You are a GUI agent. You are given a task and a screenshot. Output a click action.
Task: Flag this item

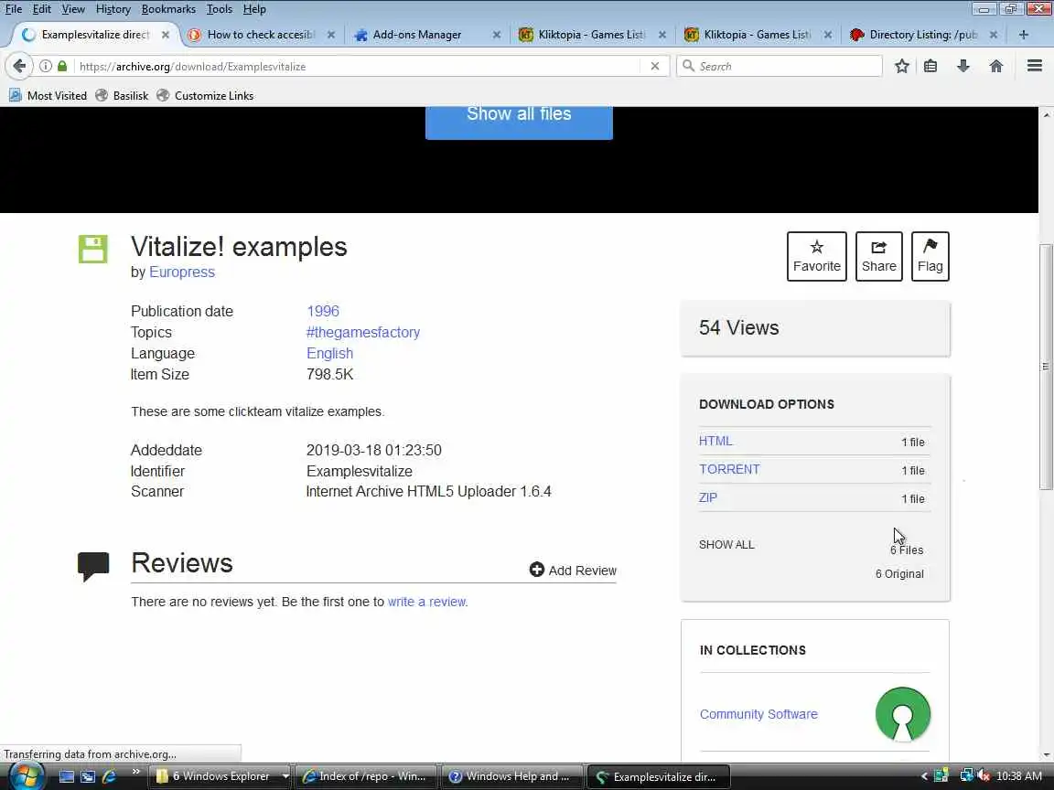[x=930, y=256]
